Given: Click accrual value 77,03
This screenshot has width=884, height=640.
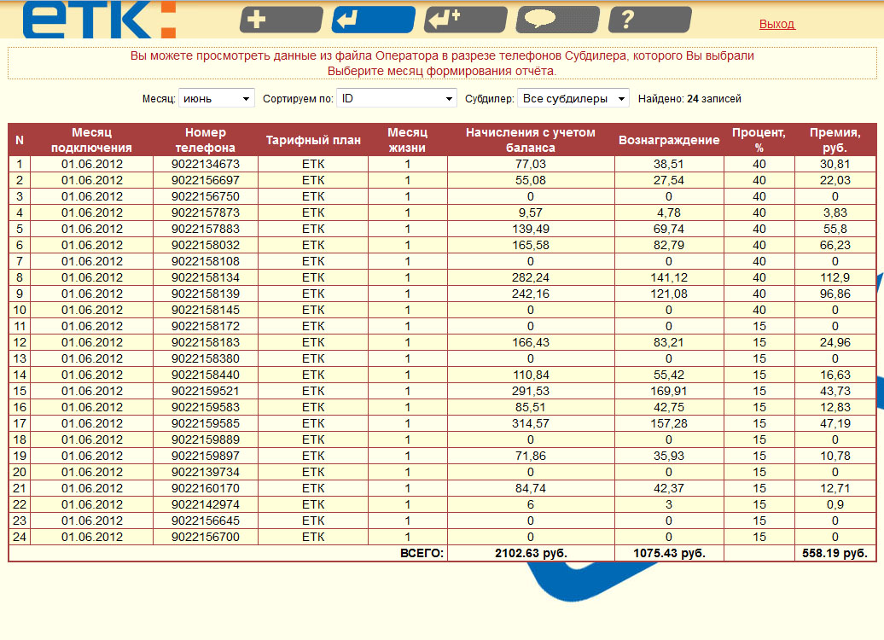Looking at the screenshot, I should coord(531,164).
